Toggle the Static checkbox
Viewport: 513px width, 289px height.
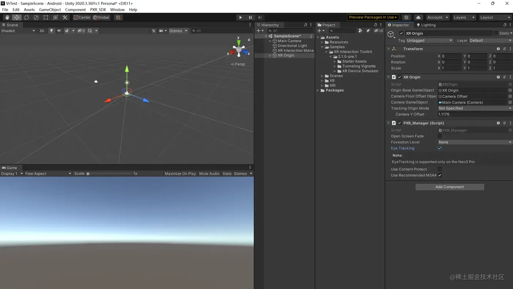pyautogui.click(x=496, y=33)
